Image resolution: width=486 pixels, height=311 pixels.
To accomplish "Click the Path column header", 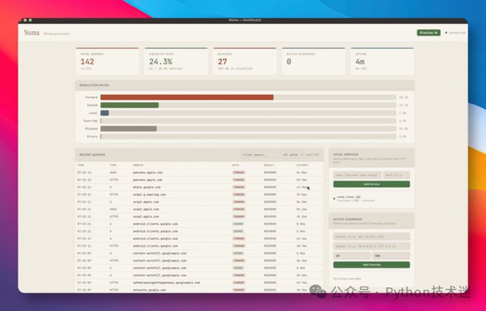I will pyautogui.click(x=236, y=165).
